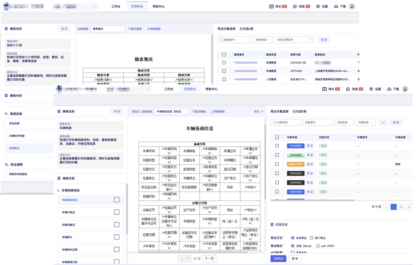This screenshot has height=265, width=416.
Task: Collapse the panel using 收起
Action: [259, 112]
